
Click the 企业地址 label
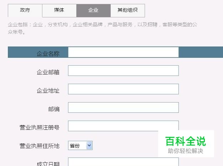coord(48,90)
